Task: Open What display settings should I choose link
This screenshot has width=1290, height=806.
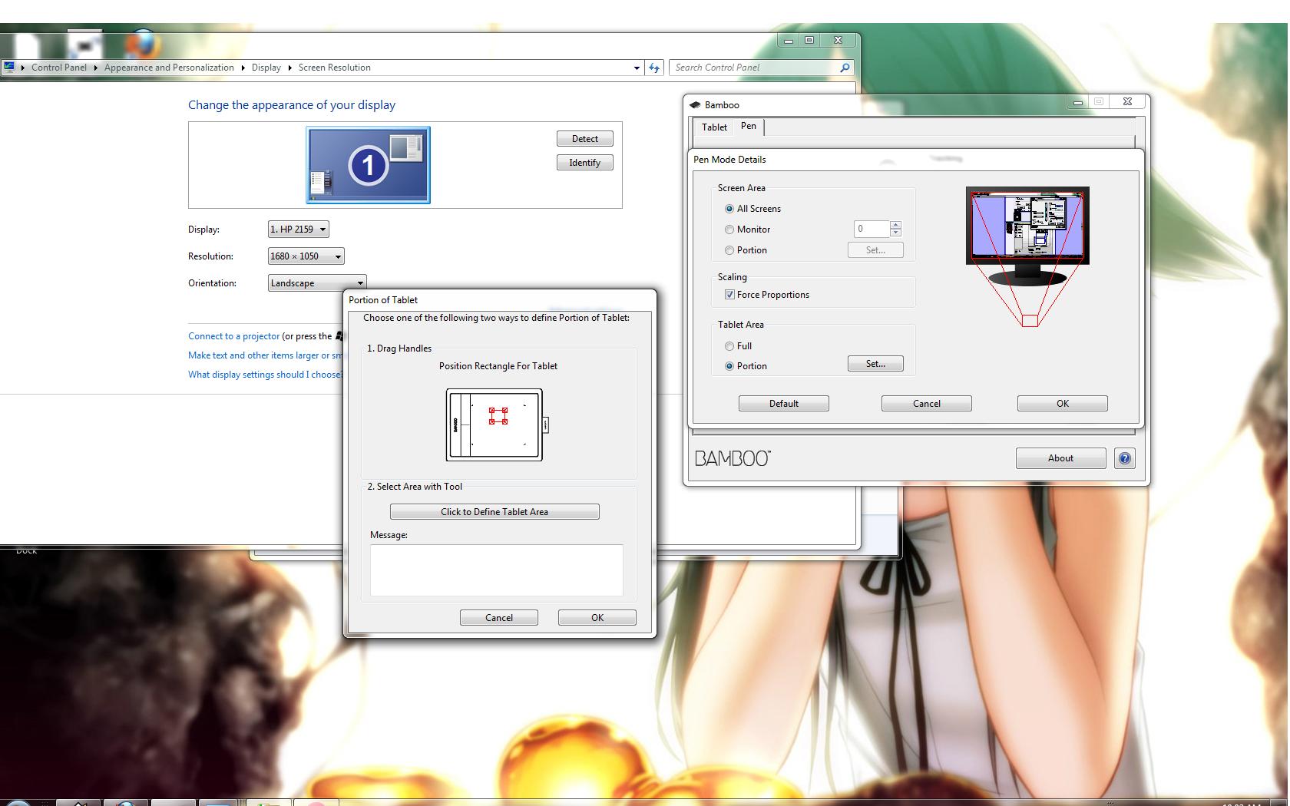Action: [x=265, y=375]
